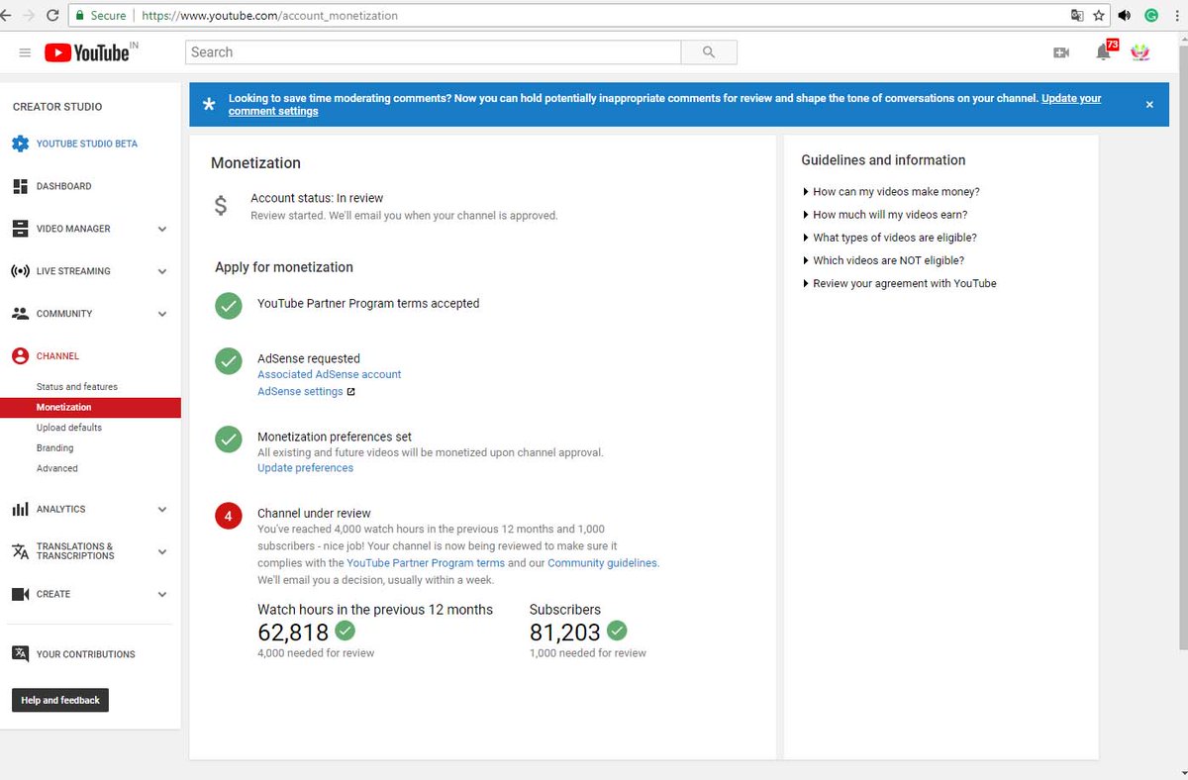Click the external link icon beside AdSense settings
1188x780 pixels.
(350, 392)
